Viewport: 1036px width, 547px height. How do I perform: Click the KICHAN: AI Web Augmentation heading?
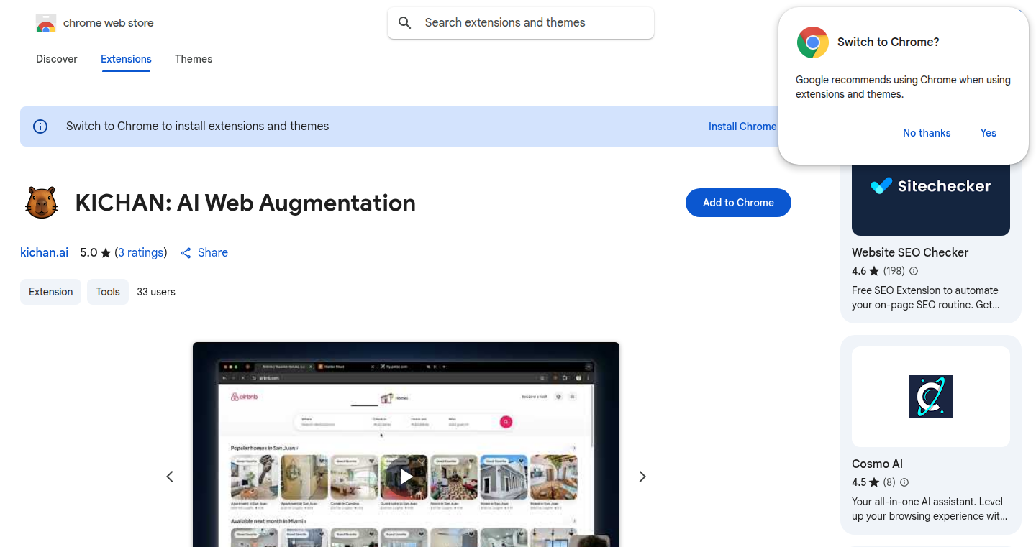pos(245,203)
